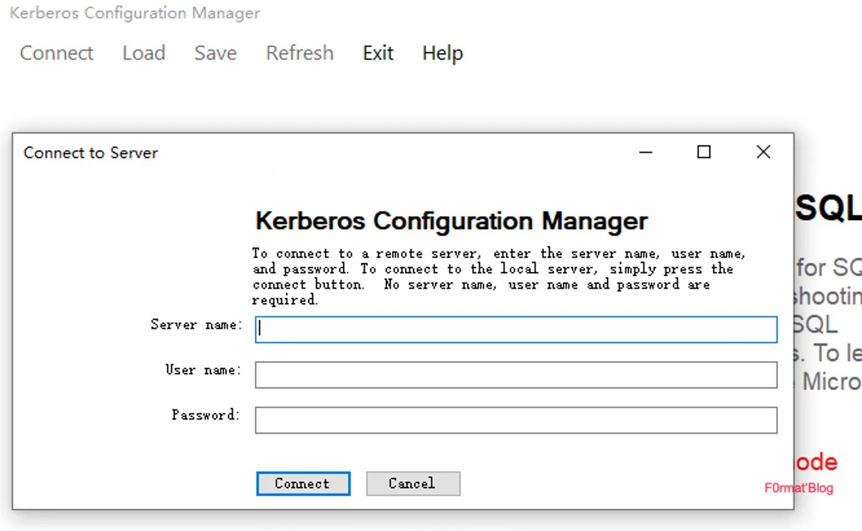This screenshot has height=531, width=862.
Task: Click into the User name field
Action: point(516,375)
